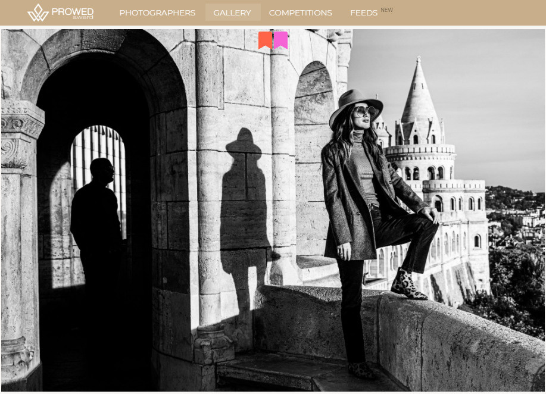Click the woman's hand resting on her knee
Image resolution: width=546 pixels, height=394 pixels.
(430, 215)
